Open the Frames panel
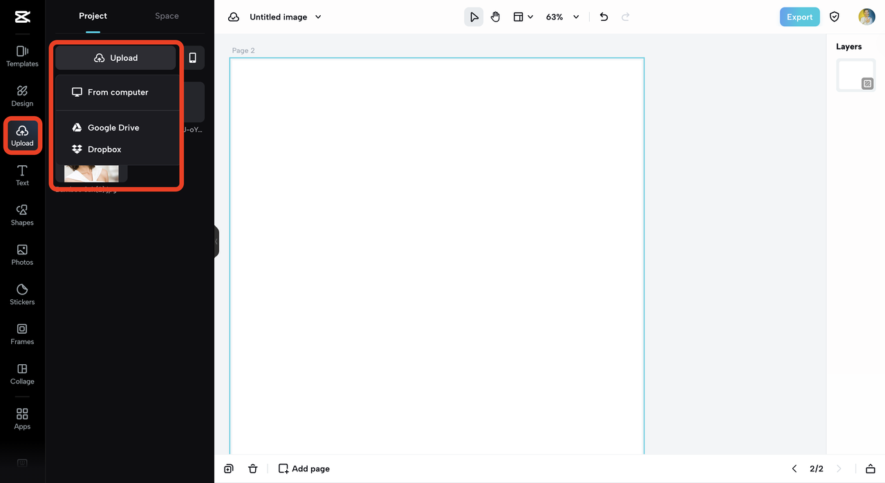885x483 pixels. point(22,334)
